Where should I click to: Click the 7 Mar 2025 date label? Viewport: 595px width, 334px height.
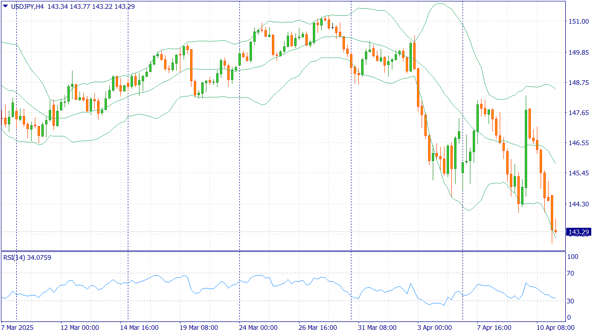[x=18, y=328]
